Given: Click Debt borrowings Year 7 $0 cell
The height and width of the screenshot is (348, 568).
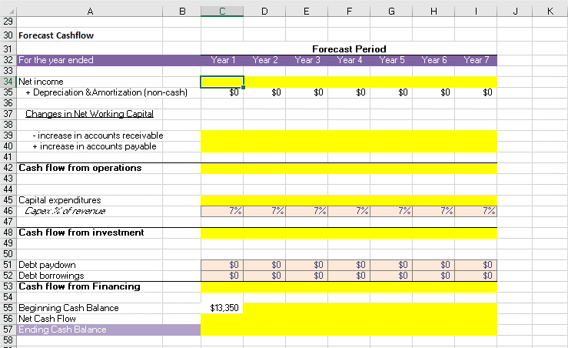Looking at the screenshot, I should pos(476,276).
